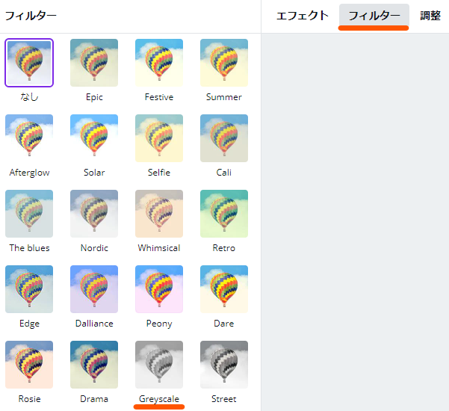Click the Peony label text
449x411 pixels.
159,324
